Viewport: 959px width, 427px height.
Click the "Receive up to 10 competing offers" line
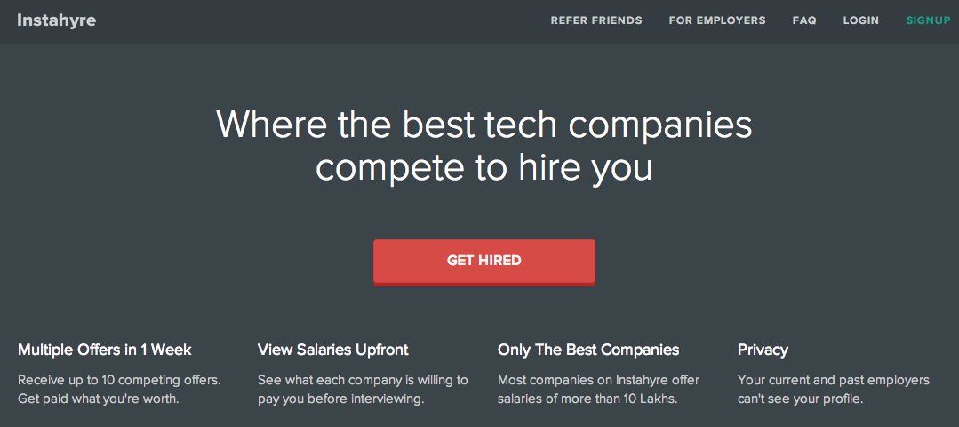click(119, 380)
